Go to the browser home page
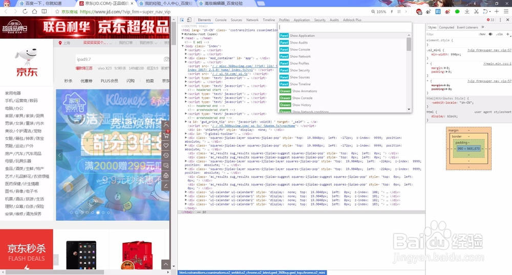 (34, 11)
